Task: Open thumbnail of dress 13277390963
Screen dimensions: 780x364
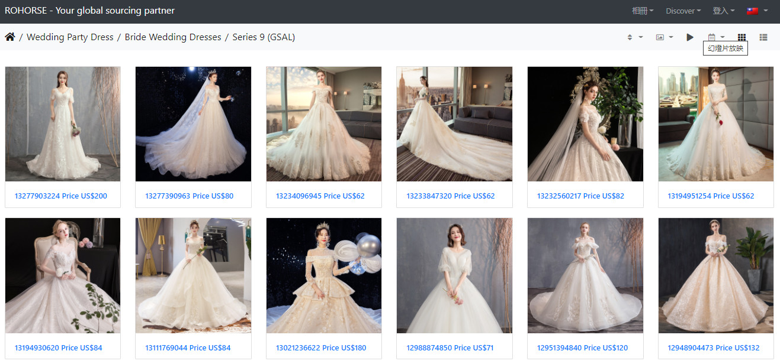Action: (x=193, y=124)
